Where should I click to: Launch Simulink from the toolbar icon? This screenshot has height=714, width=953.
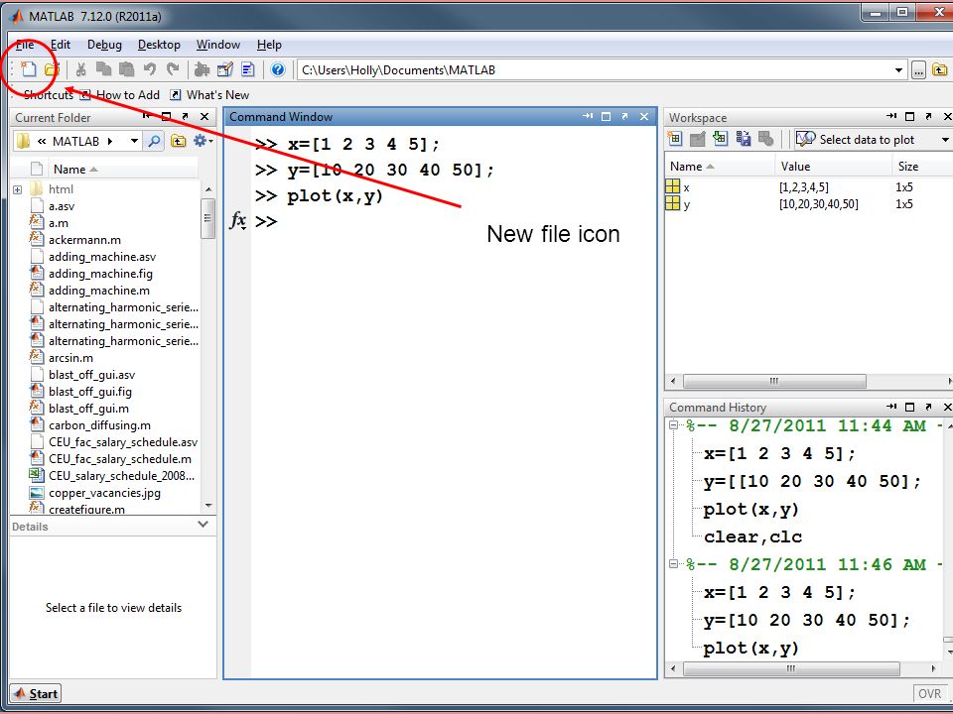click(202, 69)
